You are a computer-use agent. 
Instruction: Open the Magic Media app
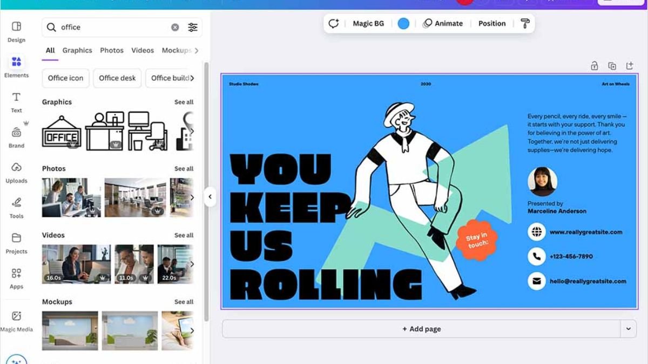tap(16, 321)
